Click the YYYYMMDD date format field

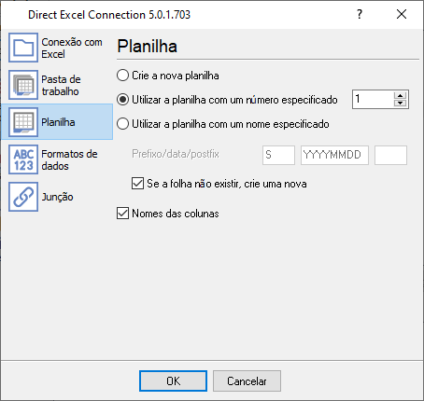334,155
